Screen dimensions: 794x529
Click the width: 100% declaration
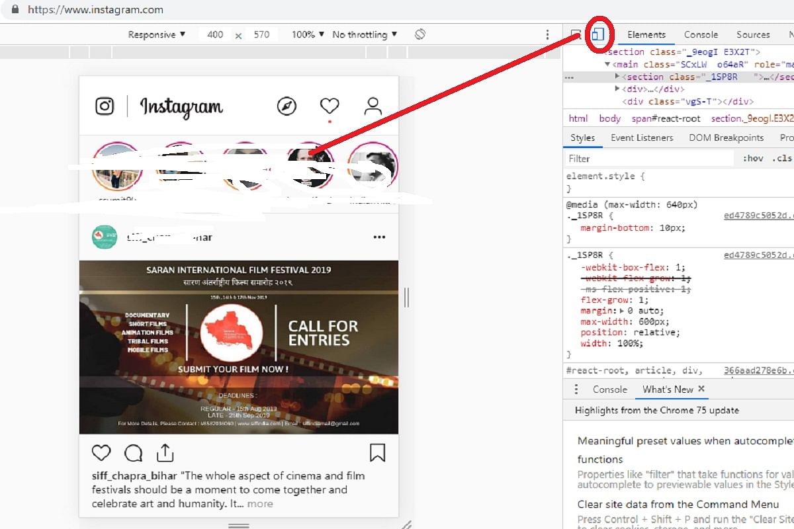[611, 344]
